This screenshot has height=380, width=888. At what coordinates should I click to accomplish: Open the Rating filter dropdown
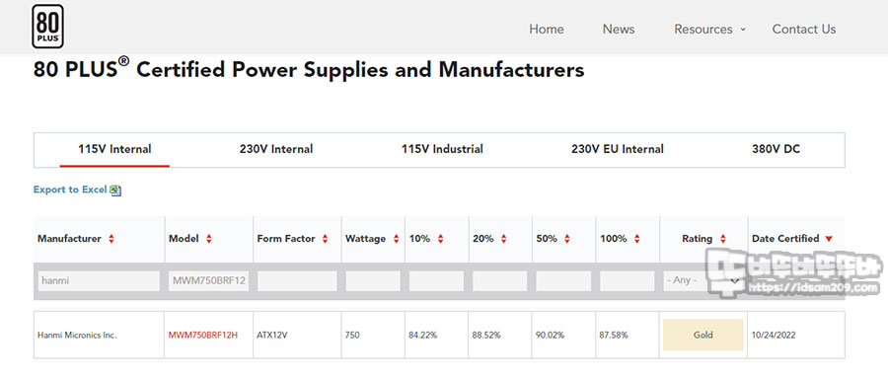(703, 280)
